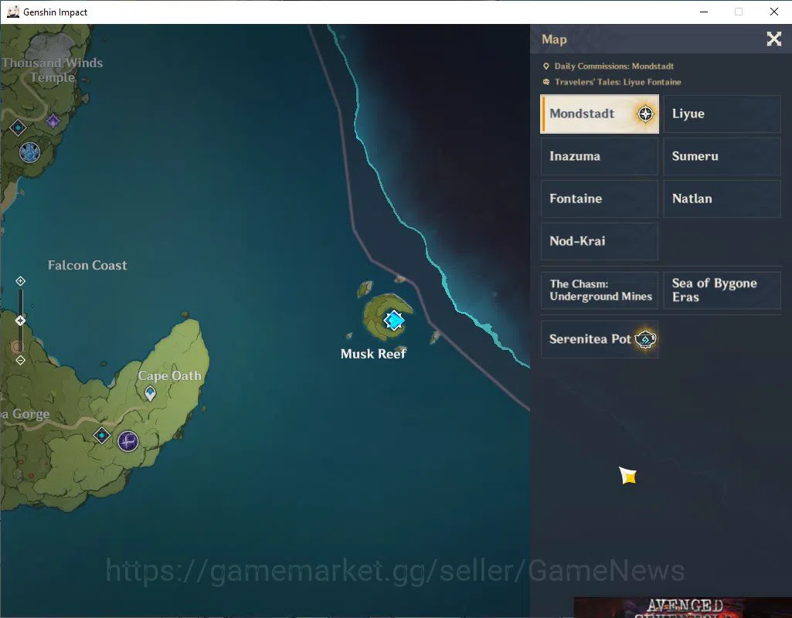Open the Fontaine region map
Image resolution: width=792 pixels, height=618 pixels.
tap(600, 199)
